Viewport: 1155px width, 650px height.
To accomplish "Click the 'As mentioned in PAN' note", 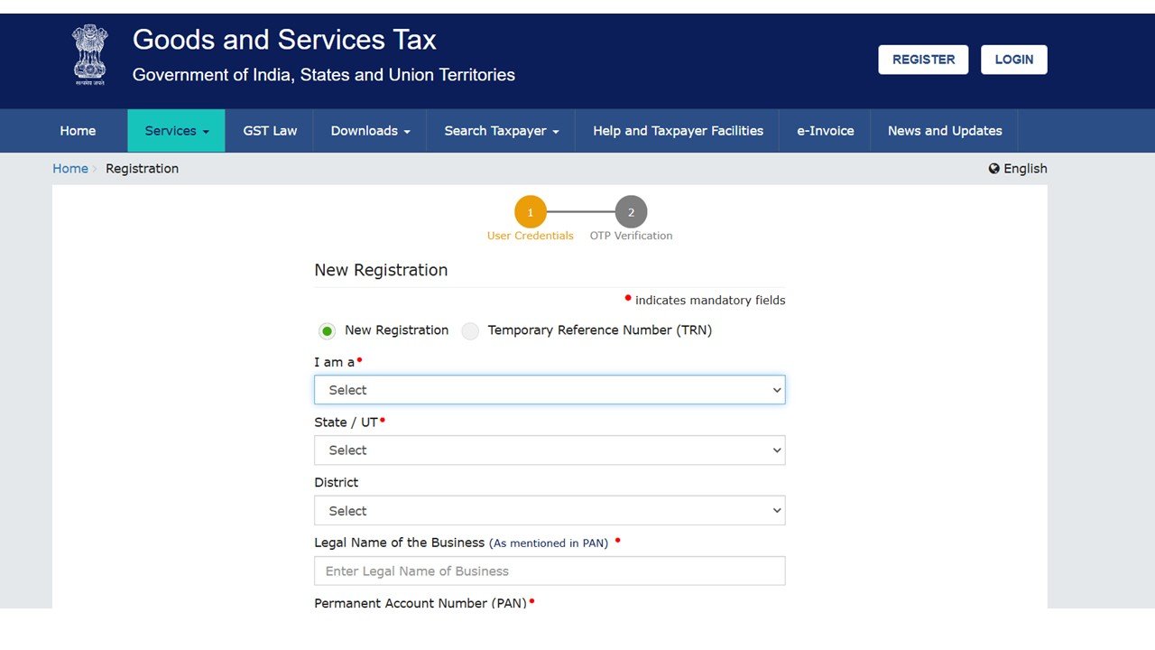I will (x=549, y=543).
